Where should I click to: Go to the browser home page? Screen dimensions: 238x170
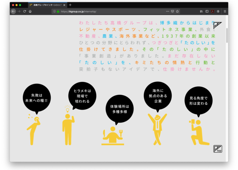30,11
